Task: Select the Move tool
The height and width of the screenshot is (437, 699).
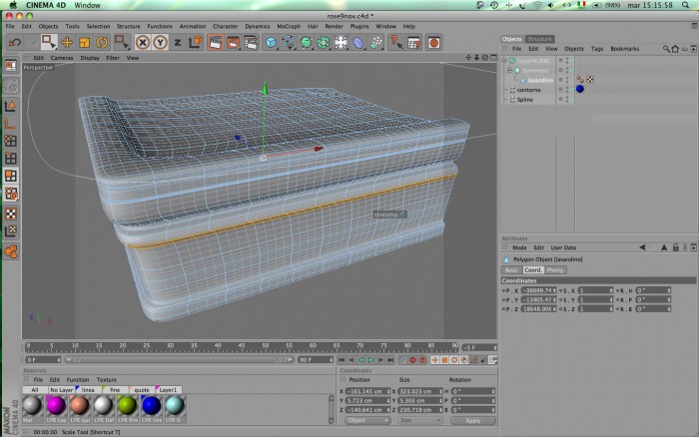Action: (67, 43)
